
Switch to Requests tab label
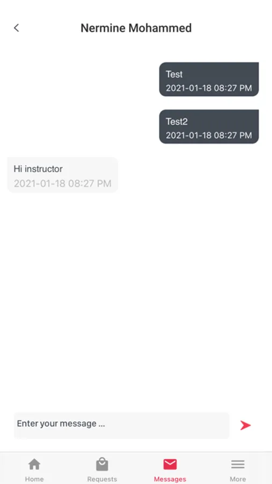[102, 479]
